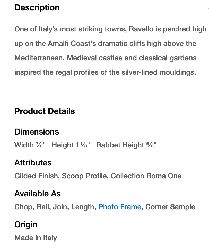Click the Collection Roma One attribute
This screenshot has height=250, width=209.
(146, 176)
